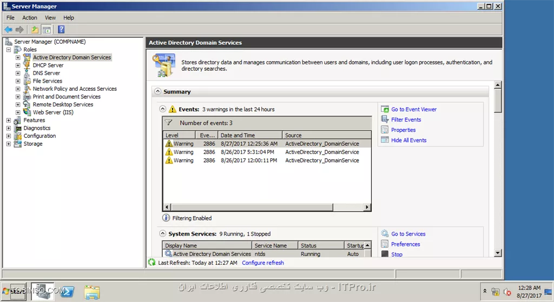Expand the Configuration tree node

(9, 136)
